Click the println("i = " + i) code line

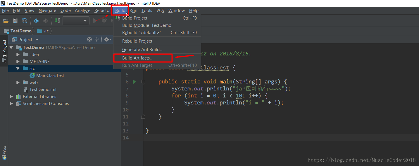(234, 103)
